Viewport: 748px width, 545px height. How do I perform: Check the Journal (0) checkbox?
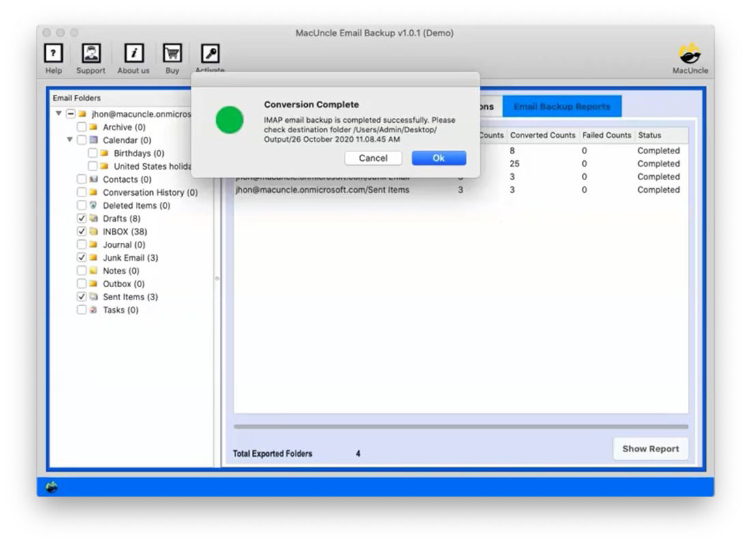[x=82, y=244]
